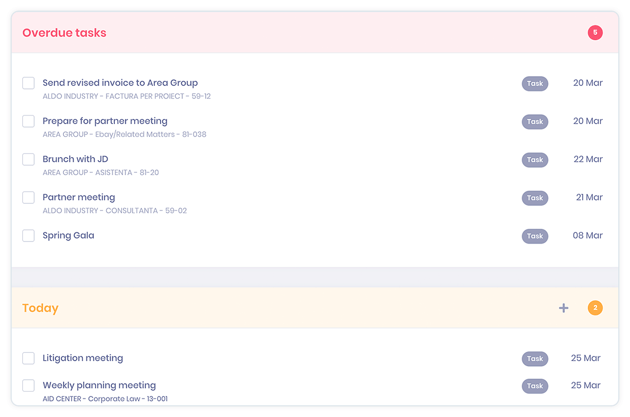Screen dimensions: 630x417
Task: Click the 08 Mar date for Spring Gala
Action: 588,235
